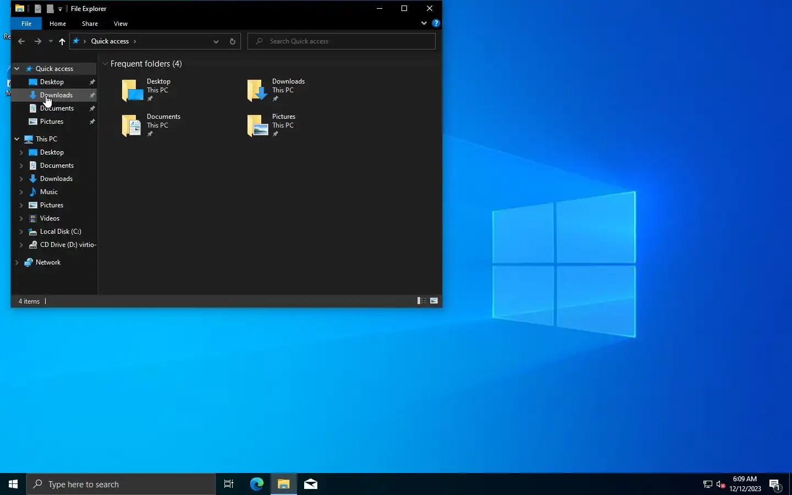Open File Explorer help question mark
Image resolution: width=792 pixels, height=495 pixels.
(x=436, y=23)
